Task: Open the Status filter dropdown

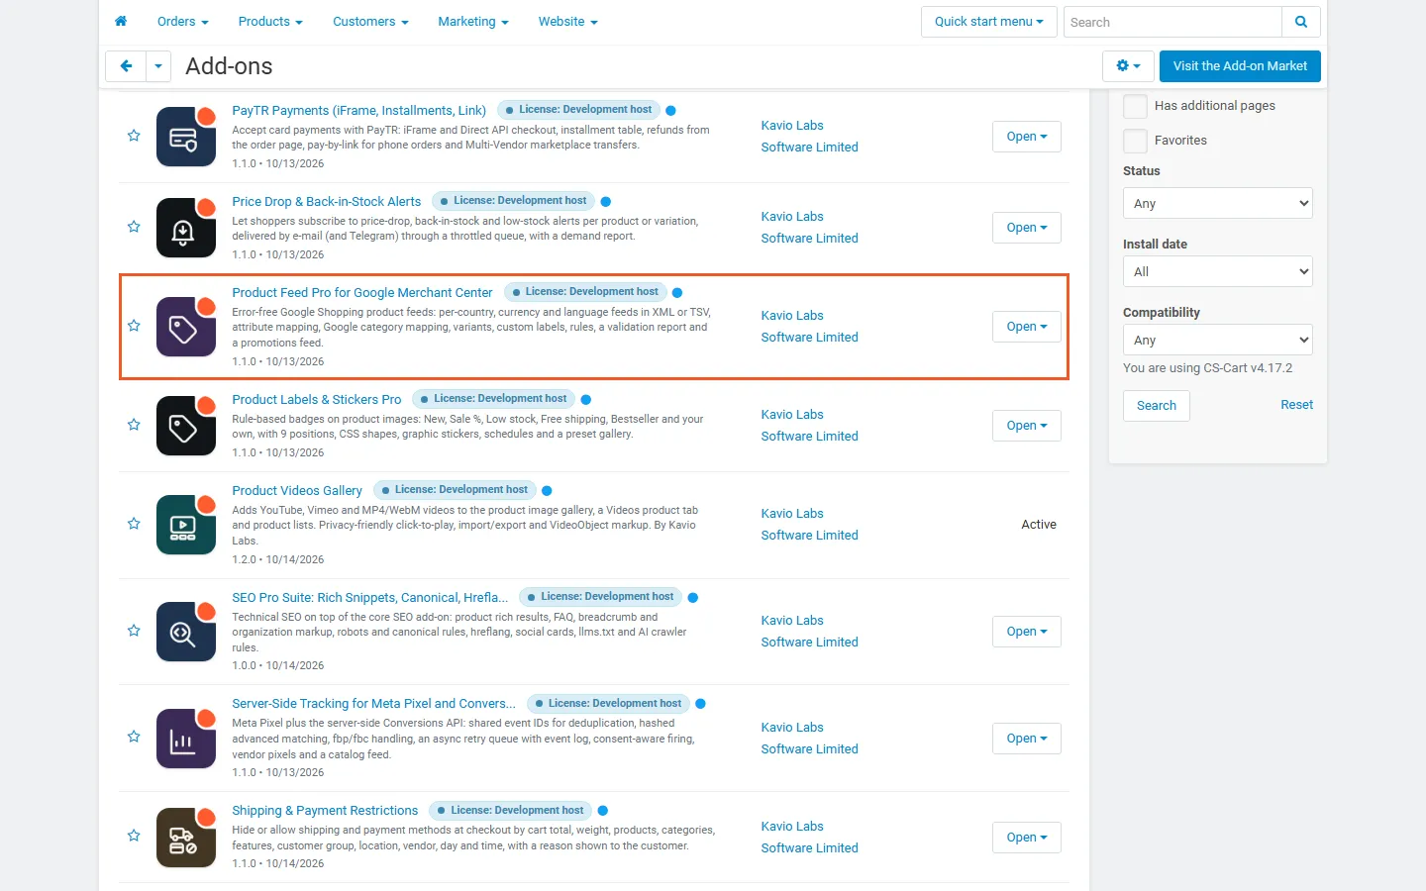Action: [x=1218, y=203]
